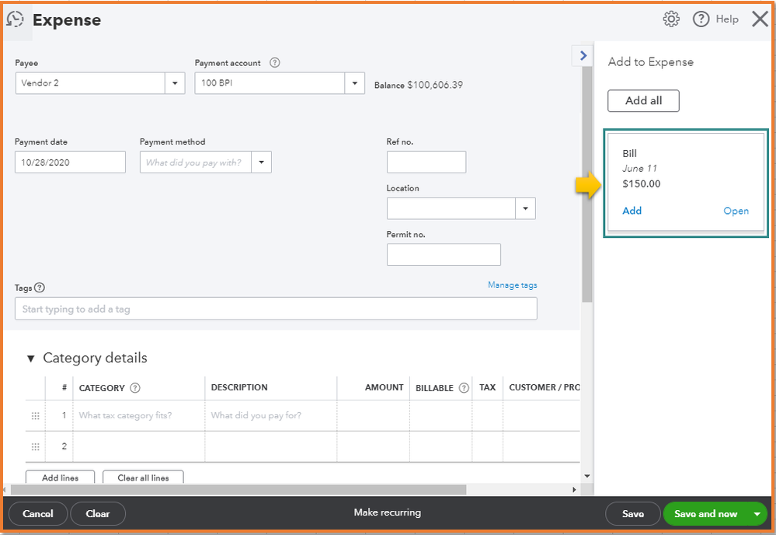Click the Manage tags link
Screen dimensions: 776x535
(512, 285)
